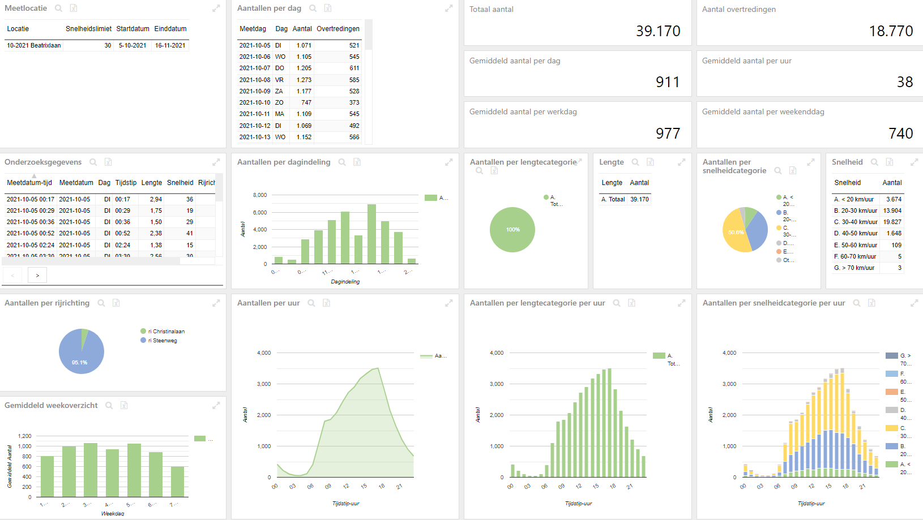Maximize the Gemiddeld weekoverzicht panel
Image resolution: width=923 pixels, height=520 pixels.
coord(216,406)
